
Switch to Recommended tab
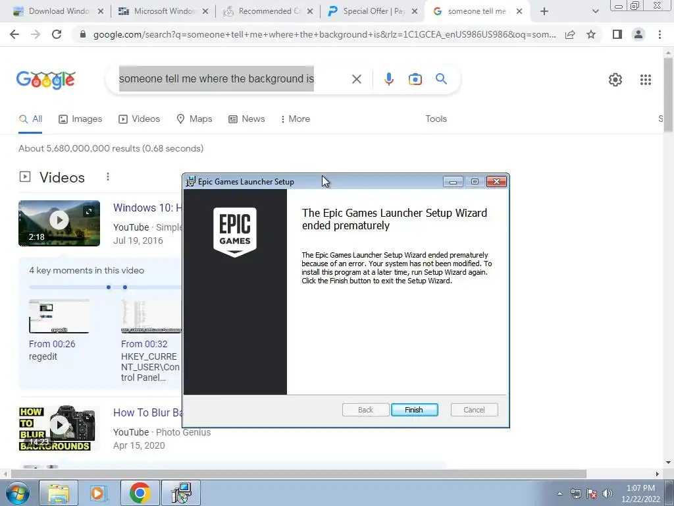point(267,11)
